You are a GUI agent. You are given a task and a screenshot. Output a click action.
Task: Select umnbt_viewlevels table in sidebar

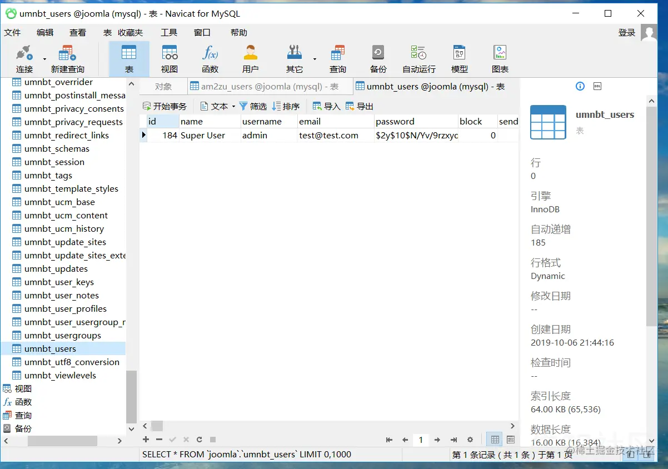coord(60,375)
